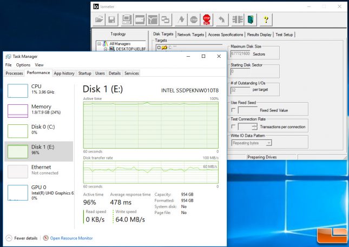The image size is (349, 247).
Task: Select Memory performance graph thumbnail
Action: [18, 111]
